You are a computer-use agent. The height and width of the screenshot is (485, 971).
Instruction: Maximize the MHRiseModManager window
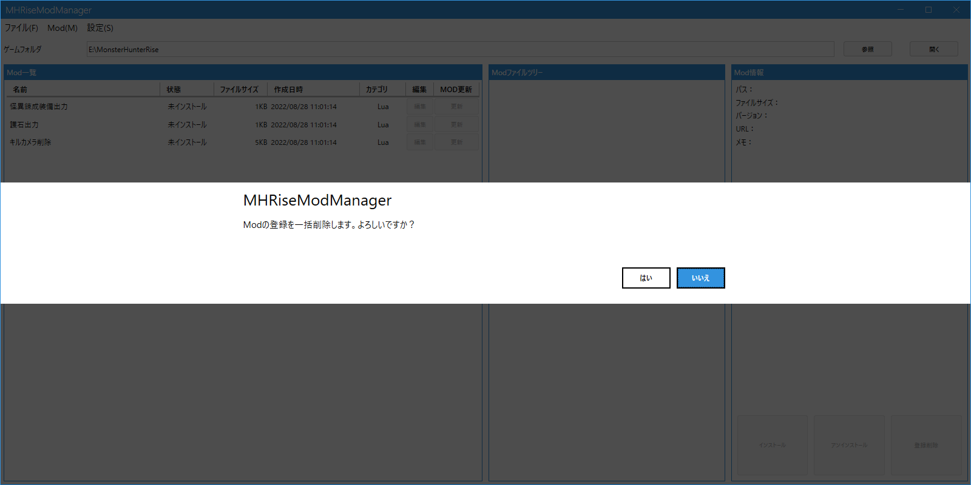929,10
